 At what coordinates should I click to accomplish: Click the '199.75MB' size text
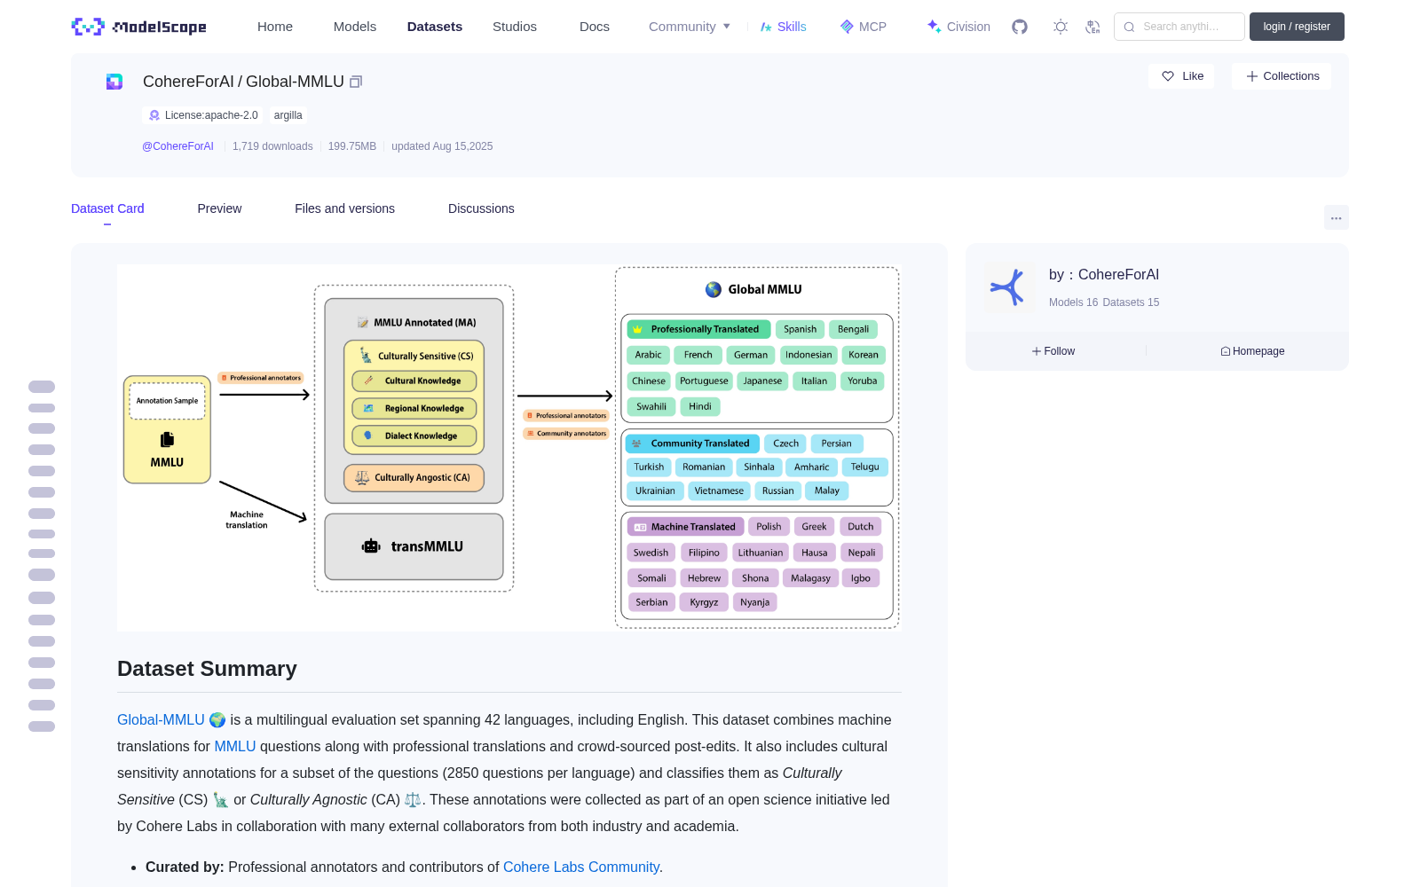pos(352,146)
